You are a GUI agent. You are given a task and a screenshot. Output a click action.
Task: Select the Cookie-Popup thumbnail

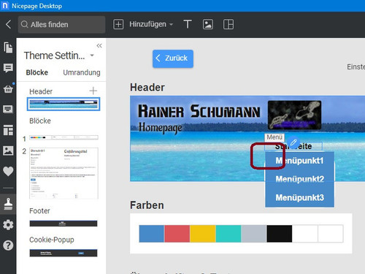64,253
